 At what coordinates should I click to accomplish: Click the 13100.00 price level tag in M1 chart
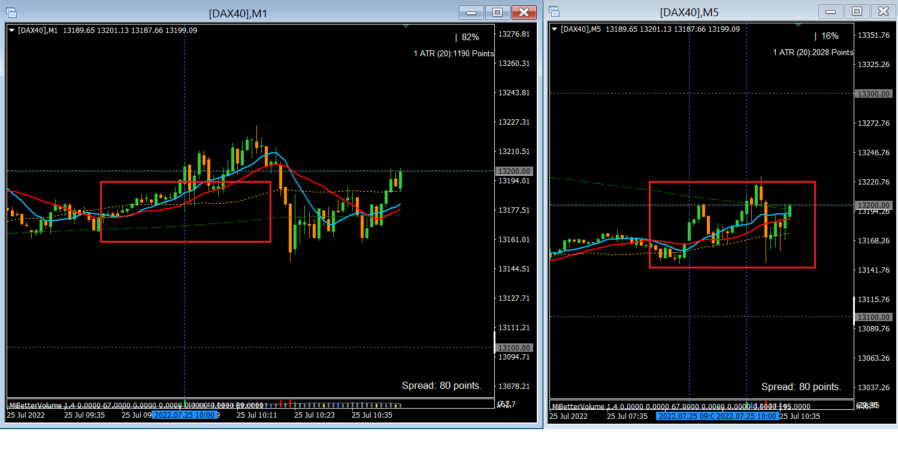(x=515, y=348)
